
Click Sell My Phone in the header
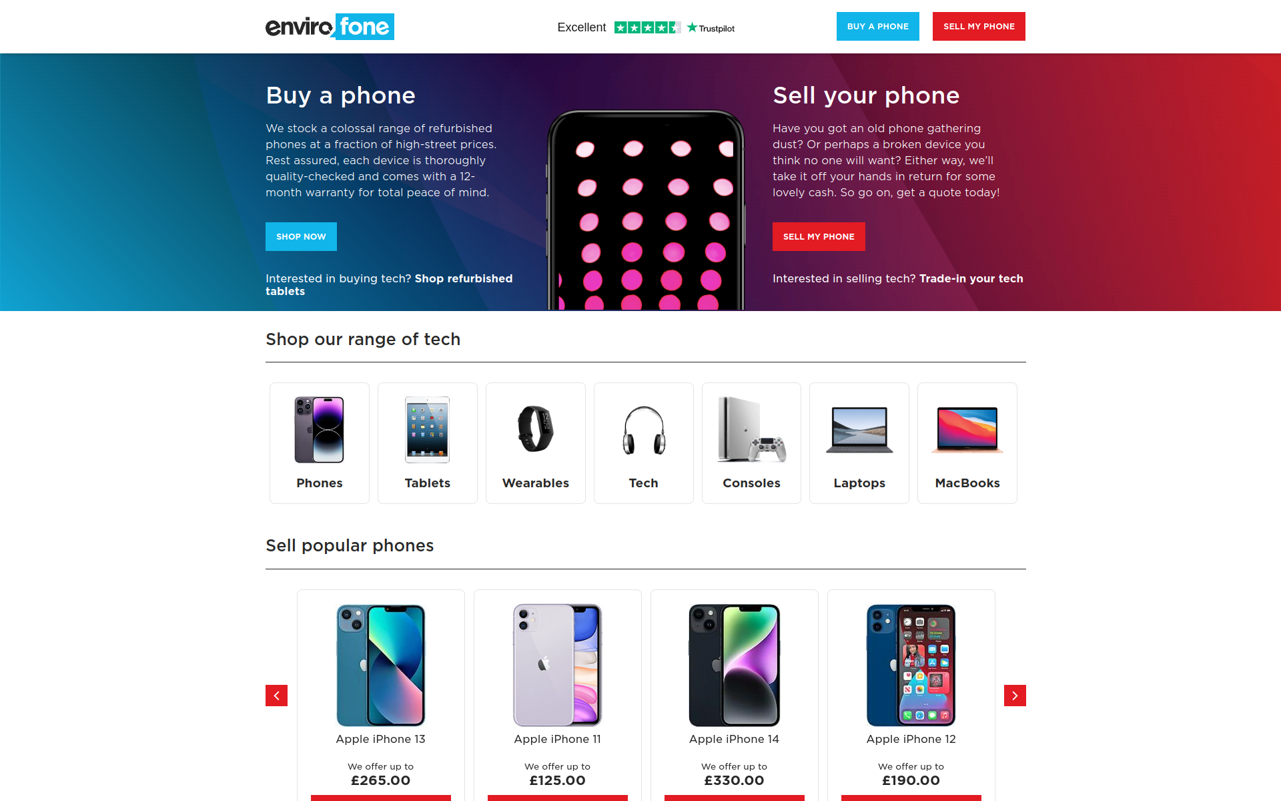[x=979, y=27]
